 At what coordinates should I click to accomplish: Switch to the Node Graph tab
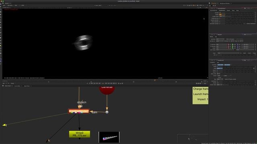click(x=8, y=86)
